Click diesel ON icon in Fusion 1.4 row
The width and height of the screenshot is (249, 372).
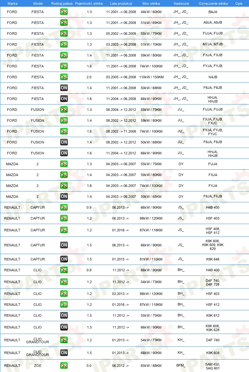[x=64, y=142]
